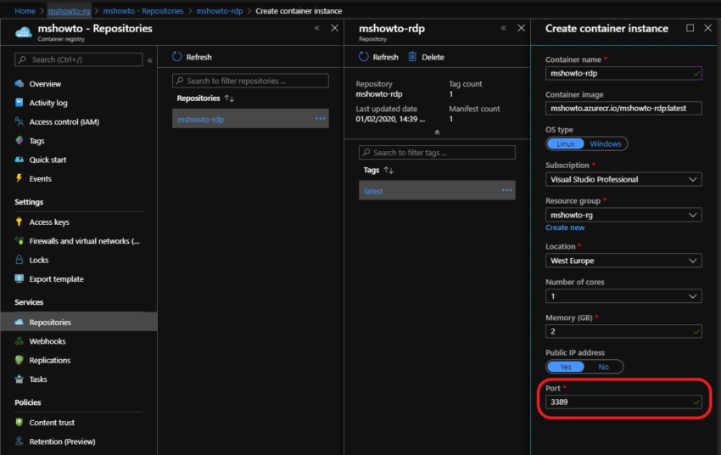
Task: Open ellipsis menu for latest tag
Action: (506, 191)
